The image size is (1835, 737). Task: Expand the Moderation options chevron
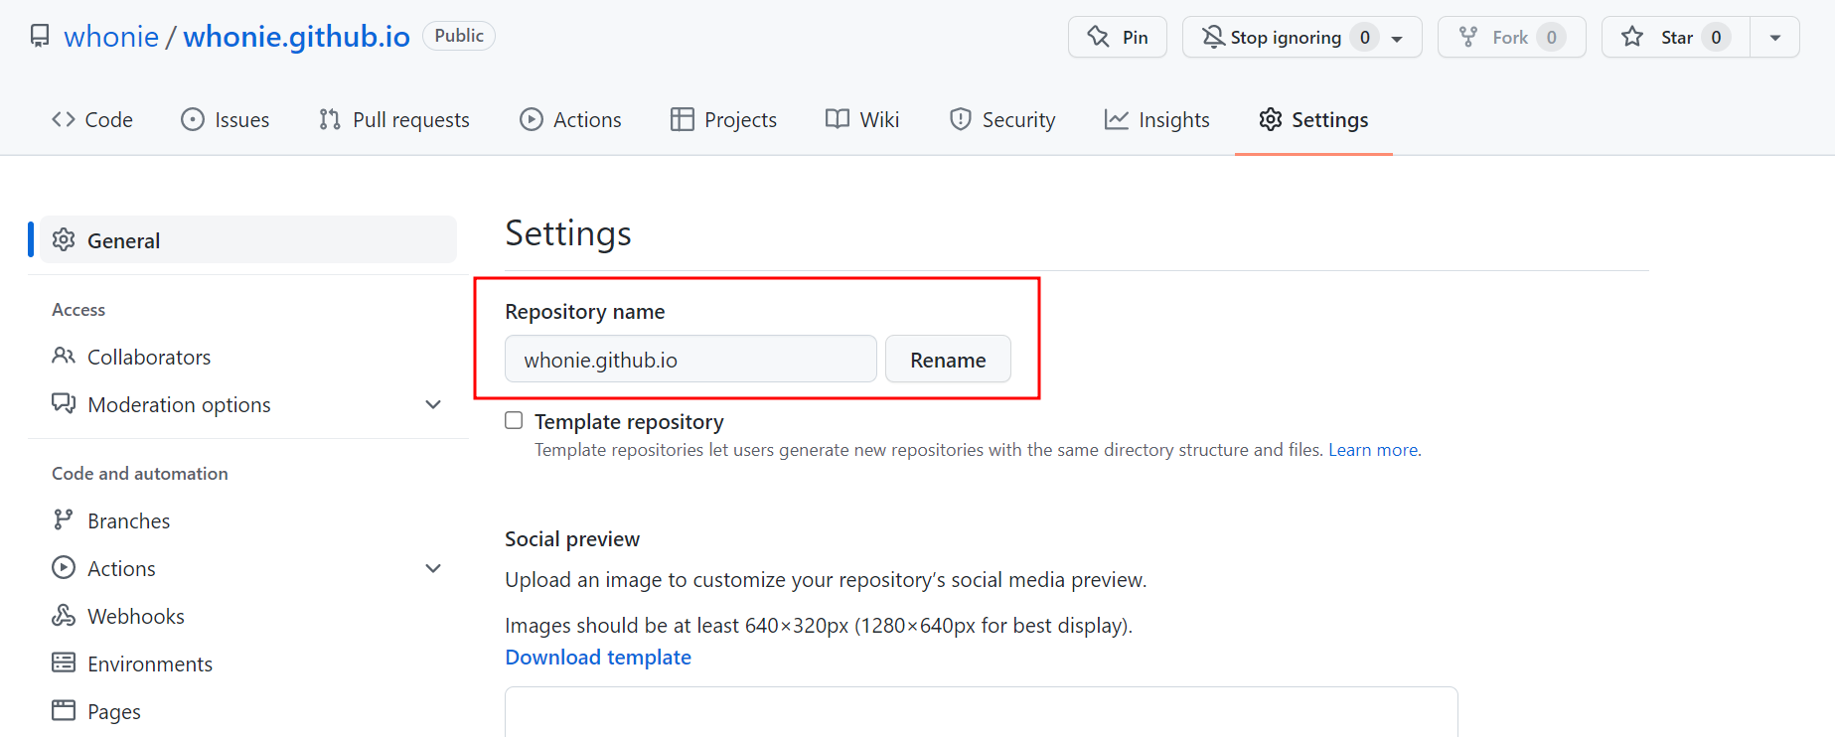[433, 404]
